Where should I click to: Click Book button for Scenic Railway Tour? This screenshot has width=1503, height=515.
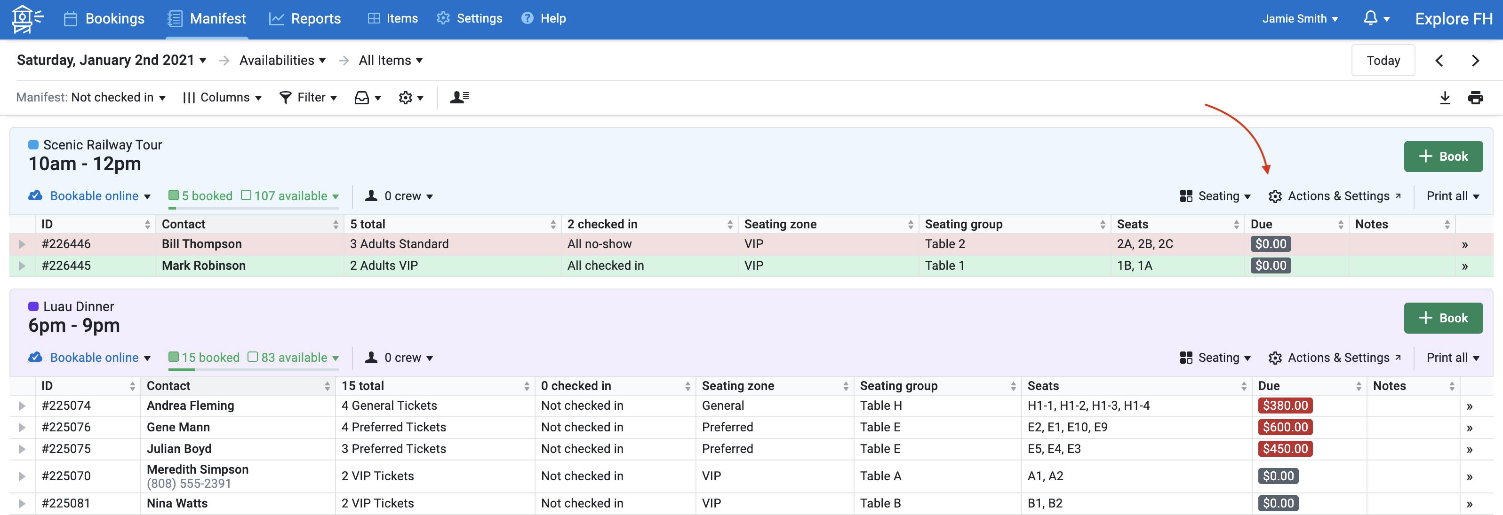click(1443, 157)
